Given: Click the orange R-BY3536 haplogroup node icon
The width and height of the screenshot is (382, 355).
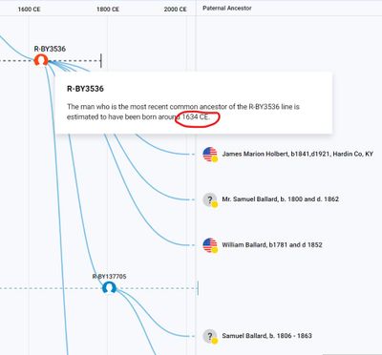Looking at the screenshot, I should tap(41, 60).
